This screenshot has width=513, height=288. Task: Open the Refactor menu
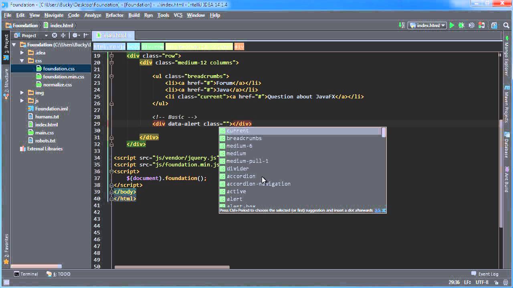click(115, 15)
